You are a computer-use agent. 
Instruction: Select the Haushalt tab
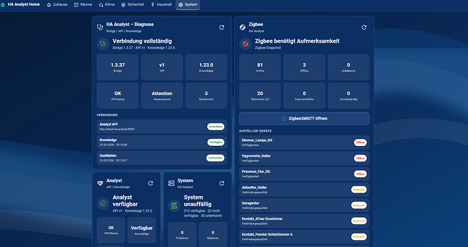click(x=161, y=5)
